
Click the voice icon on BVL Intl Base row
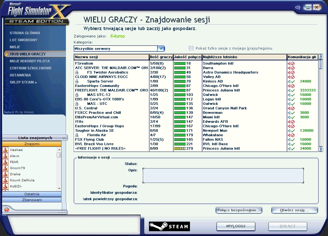[291, 144]
